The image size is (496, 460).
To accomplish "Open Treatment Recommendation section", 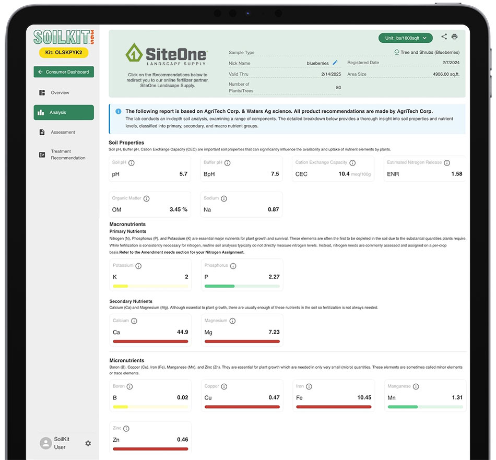I will pos(68,155).
